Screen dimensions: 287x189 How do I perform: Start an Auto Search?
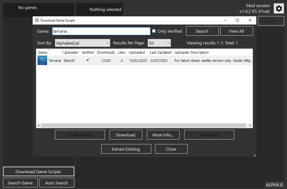57,182
